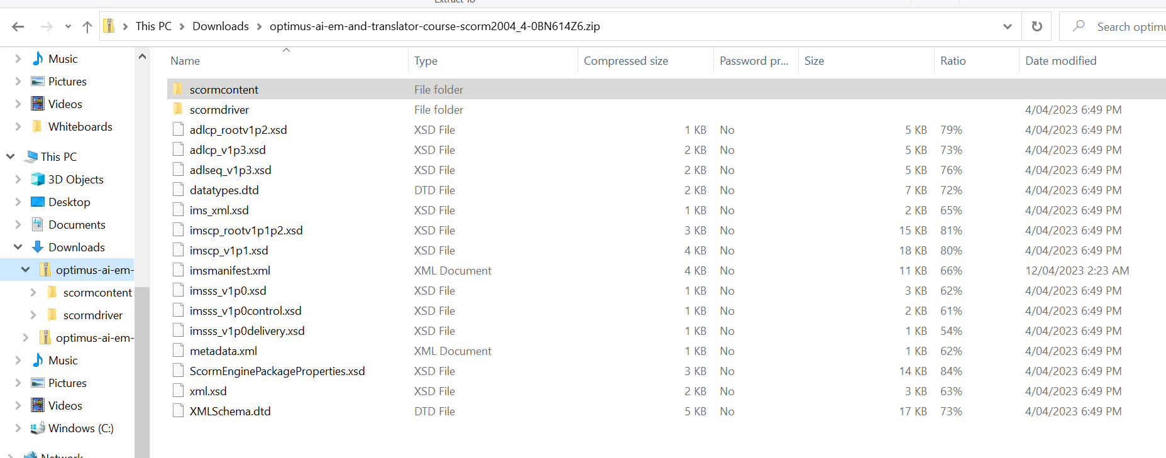Viewport: 1166px width, 458px height.
Task: Select imsss_v1p0.xsd file icon
Action: [x=178, y=290]
